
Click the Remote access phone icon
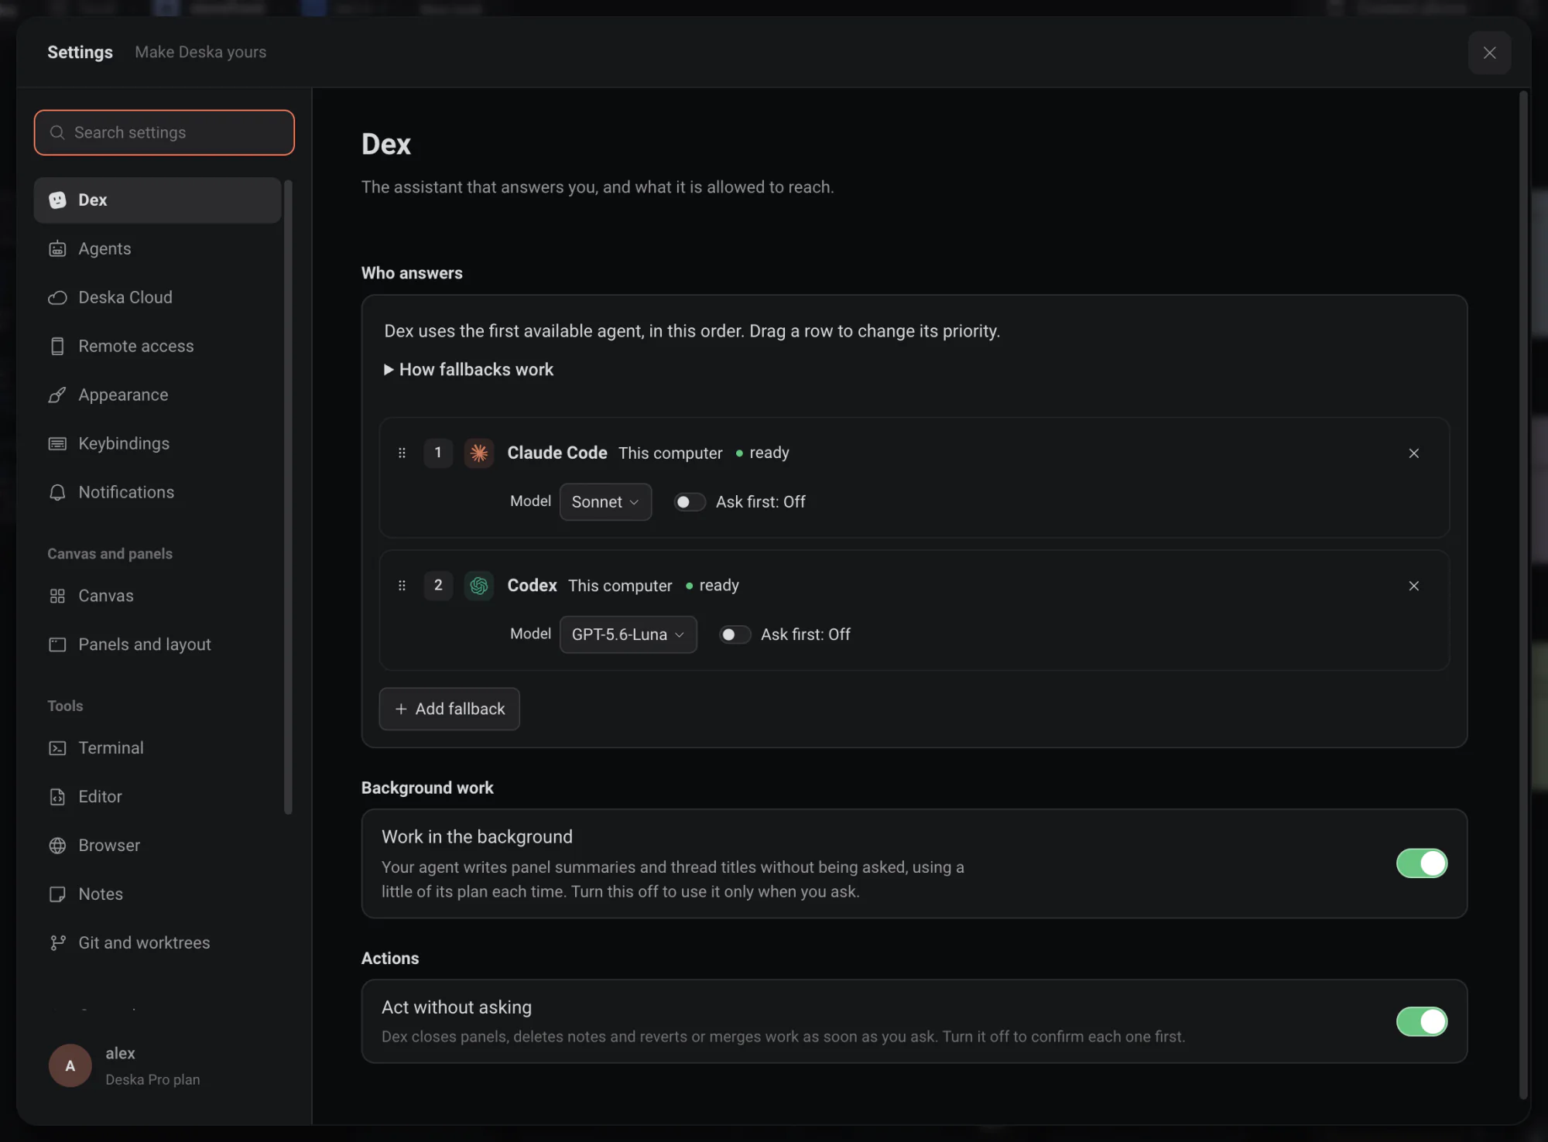[57, 347]
